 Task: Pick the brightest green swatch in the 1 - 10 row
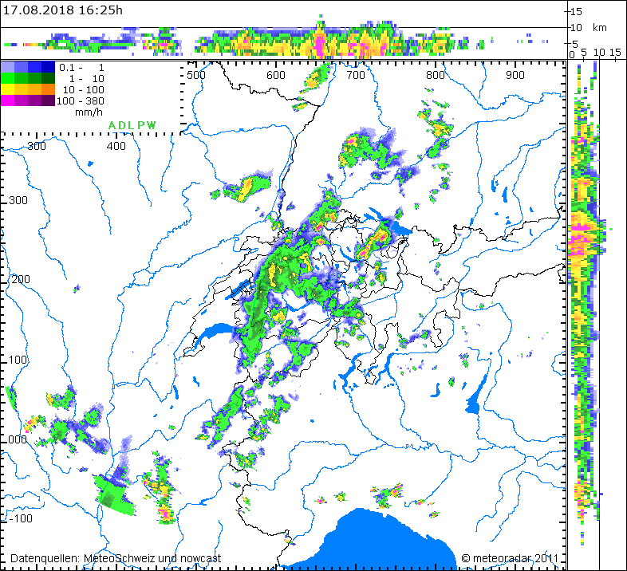(x=8, y=78)
